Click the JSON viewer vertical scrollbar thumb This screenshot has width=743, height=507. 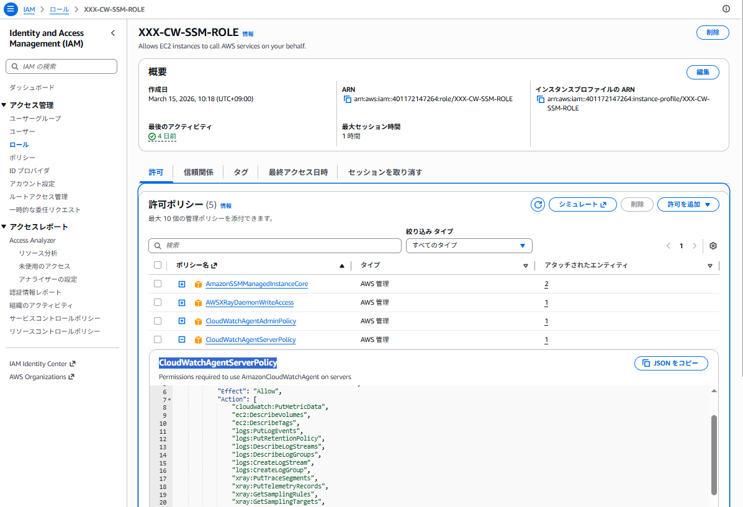714,455
